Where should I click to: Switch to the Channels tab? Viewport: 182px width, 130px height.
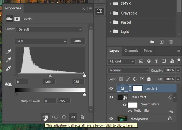(x=131, y=51)
